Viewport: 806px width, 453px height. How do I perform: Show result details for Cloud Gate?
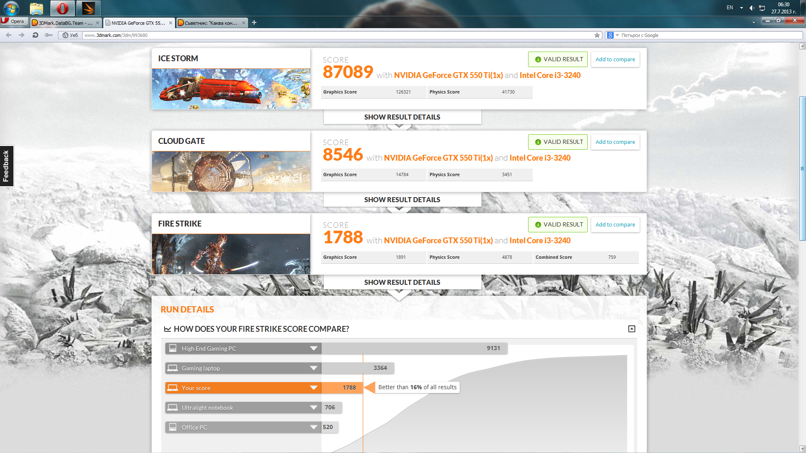point(402,200)
